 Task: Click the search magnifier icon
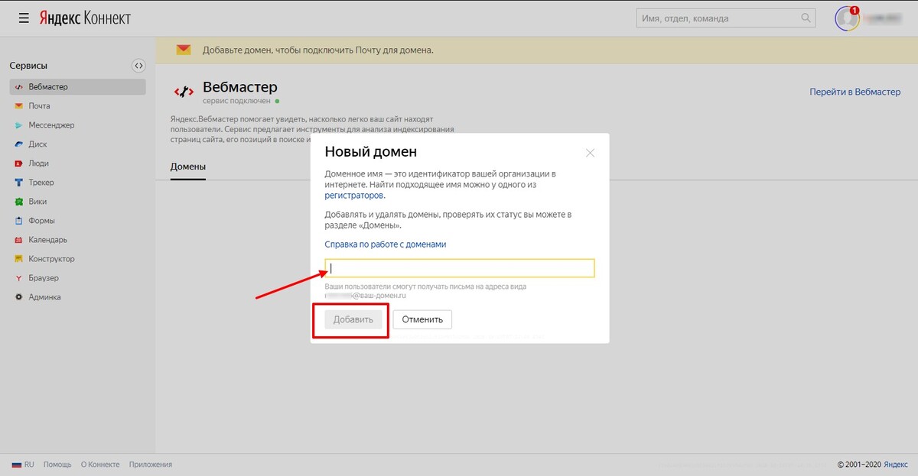pos(806,18)
